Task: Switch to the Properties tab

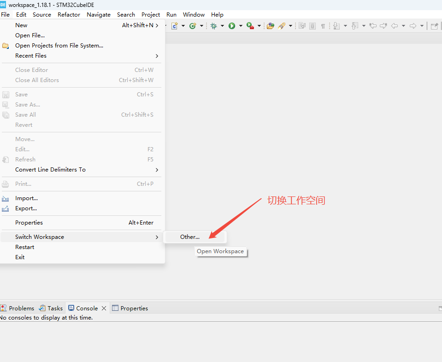Action: [130, 308]
